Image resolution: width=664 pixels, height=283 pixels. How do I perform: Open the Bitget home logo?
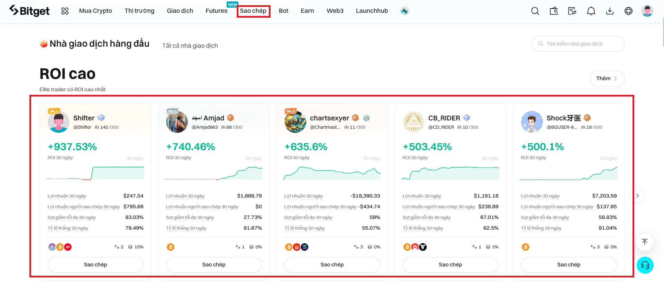click(29, 11)
